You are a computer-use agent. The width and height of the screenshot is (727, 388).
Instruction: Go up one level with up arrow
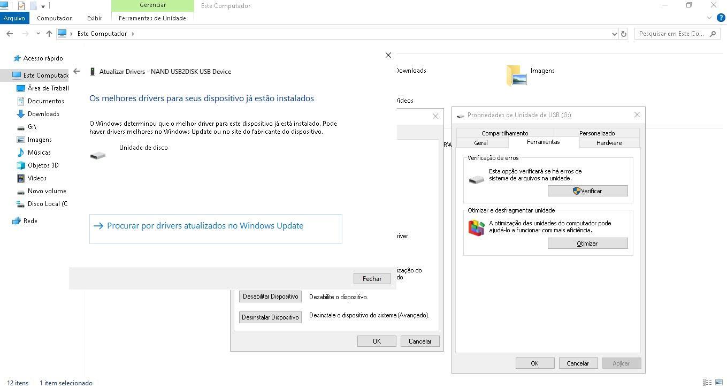click(49, 34)
